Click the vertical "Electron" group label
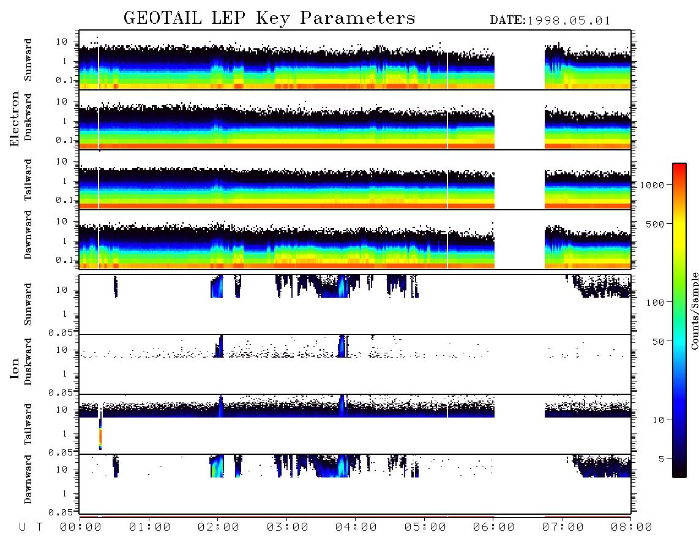Image resolution: width=699 pixels, height=538 pixels. point(15,119)
